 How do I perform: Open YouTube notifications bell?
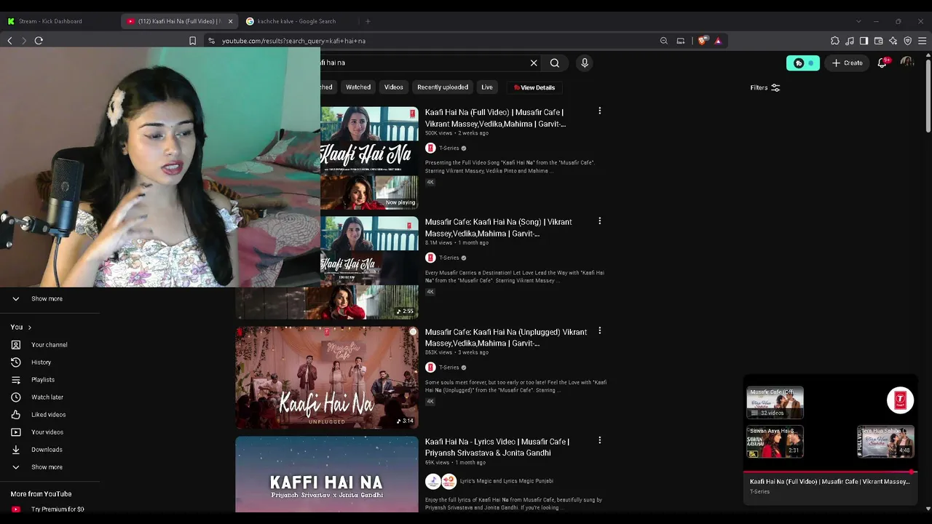tap(882, 63)
